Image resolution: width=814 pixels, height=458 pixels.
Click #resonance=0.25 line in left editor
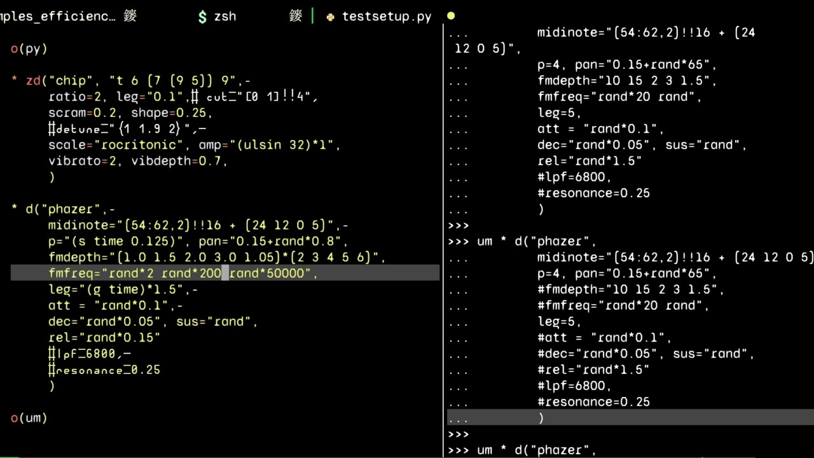[104, 370]
